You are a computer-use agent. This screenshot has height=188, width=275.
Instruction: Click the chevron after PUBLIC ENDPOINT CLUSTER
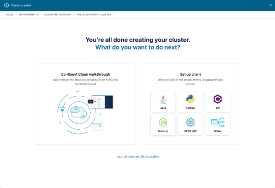point(114,15)
